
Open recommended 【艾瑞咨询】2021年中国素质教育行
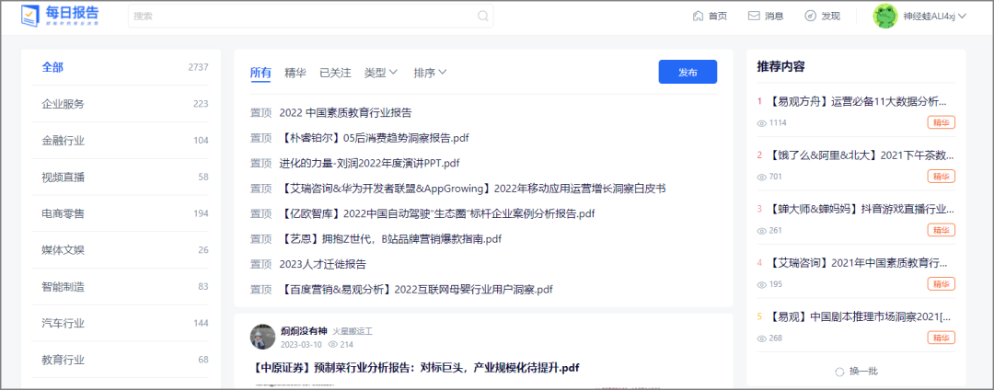pyautogui.click(x=860, y=262)
